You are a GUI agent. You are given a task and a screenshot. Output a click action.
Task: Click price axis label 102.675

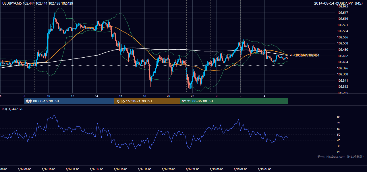(343, 6)
